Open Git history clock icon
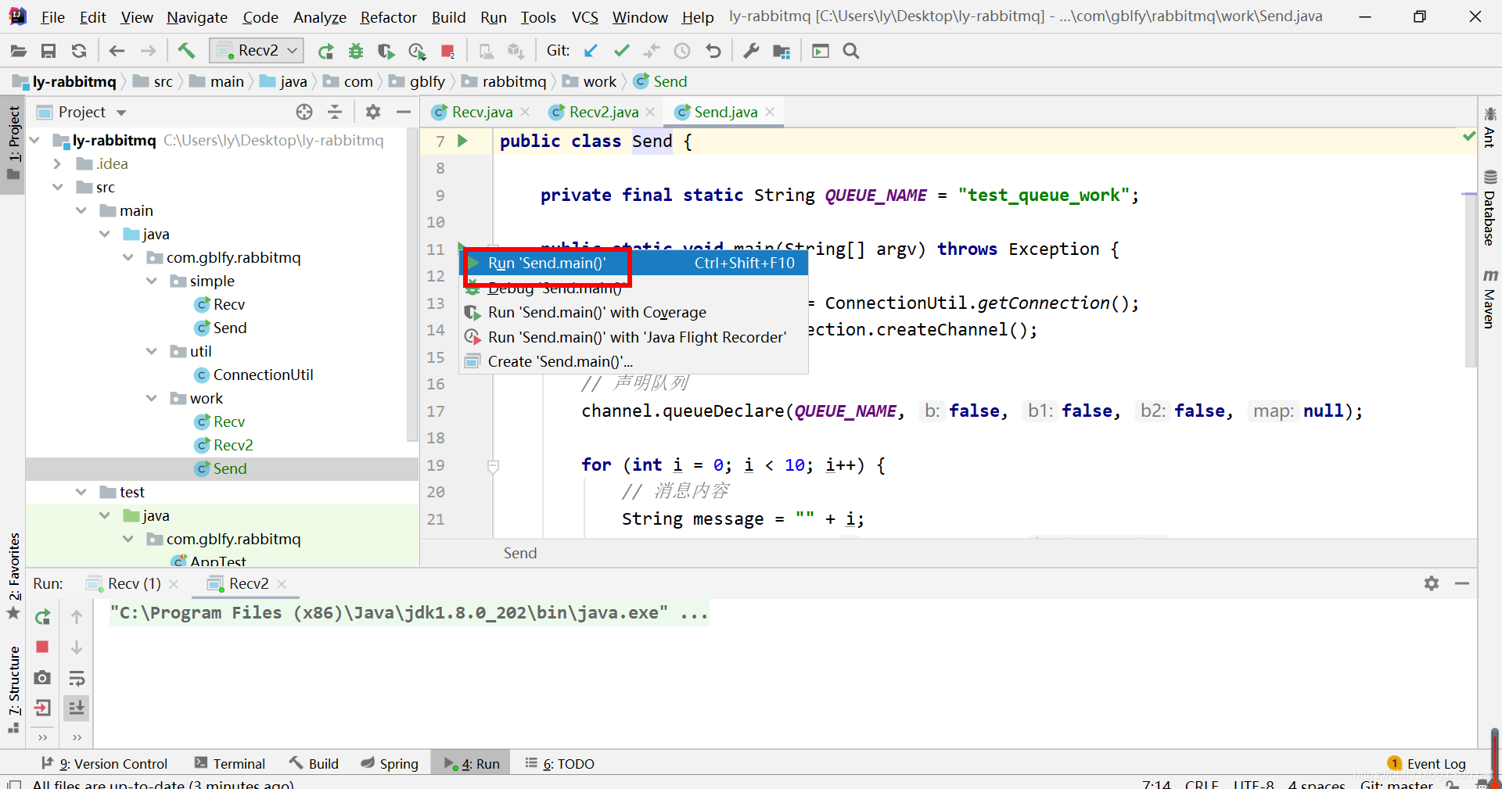 tap(682, 51)
